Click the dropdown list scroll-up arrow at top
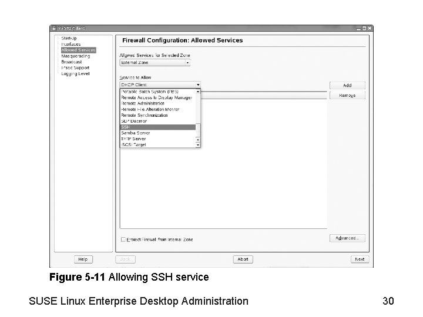The width and height of the screenshot is (423, 317). (198, 92)
